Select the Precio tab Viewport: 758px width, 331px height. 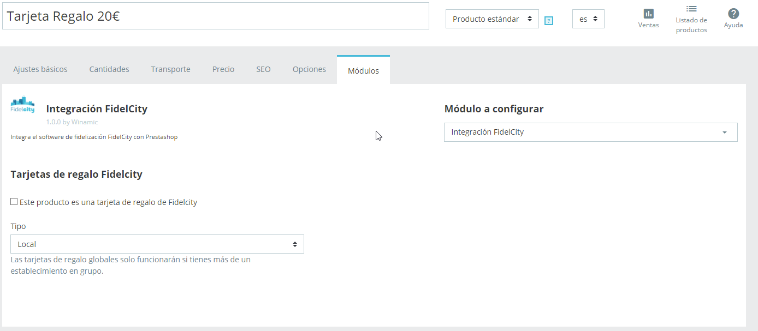pos(223,69)
